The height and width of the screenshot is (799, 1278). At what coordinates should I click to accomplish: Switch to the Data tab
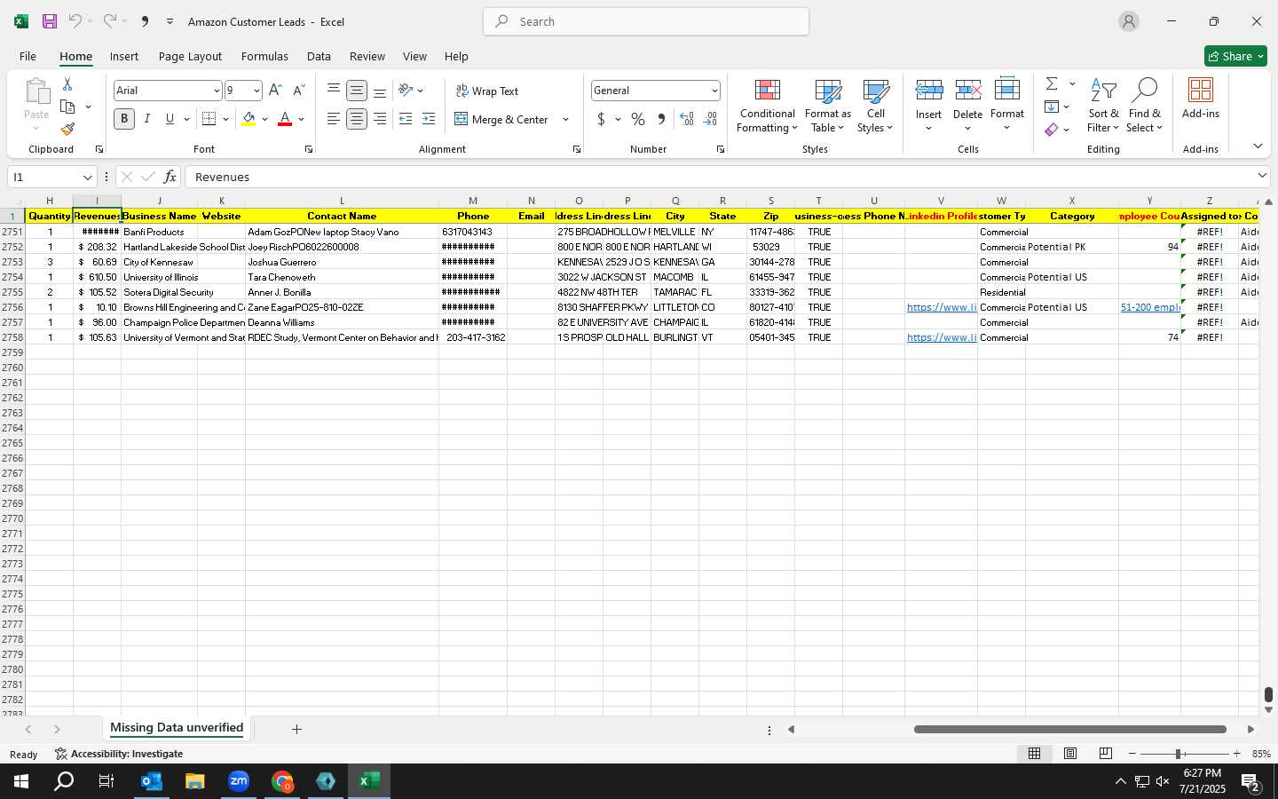click(x=319, y=56)
